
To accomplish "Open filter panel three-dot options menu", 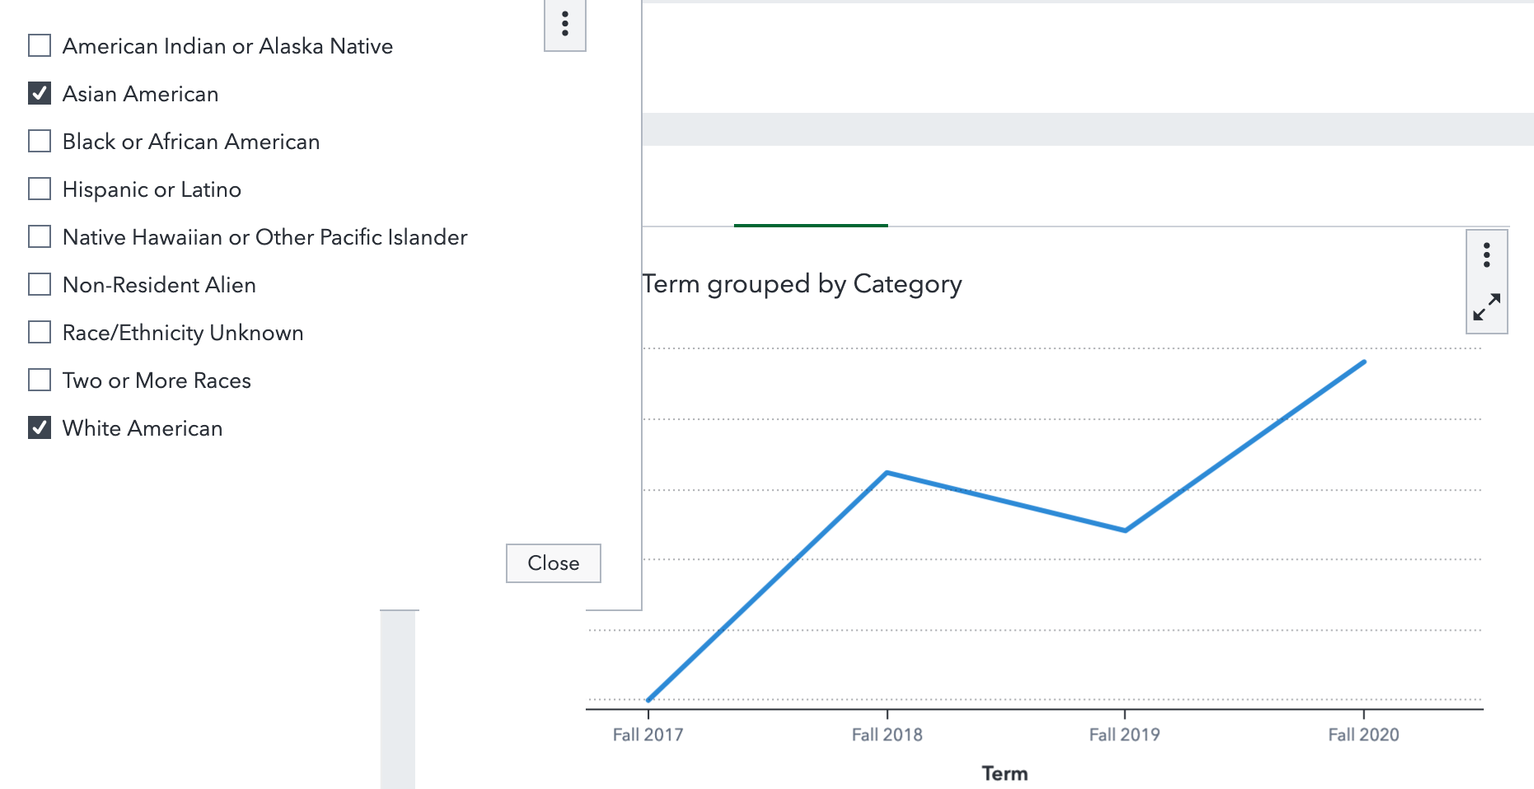I will [x=565, y=24].
